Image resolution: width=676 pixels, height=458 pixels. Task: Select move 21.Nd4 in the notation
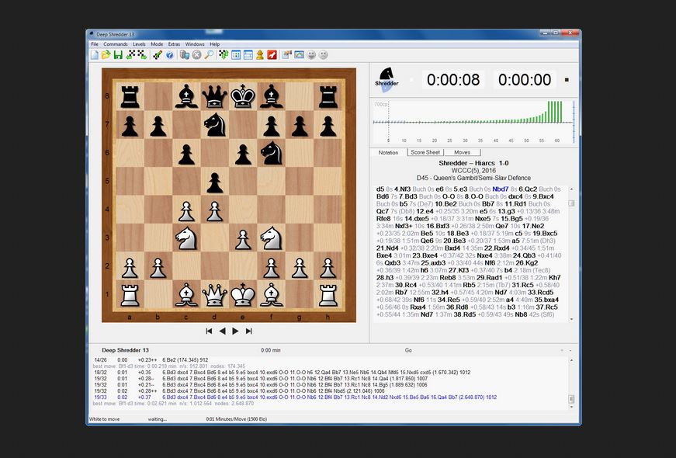pos(387,248)
